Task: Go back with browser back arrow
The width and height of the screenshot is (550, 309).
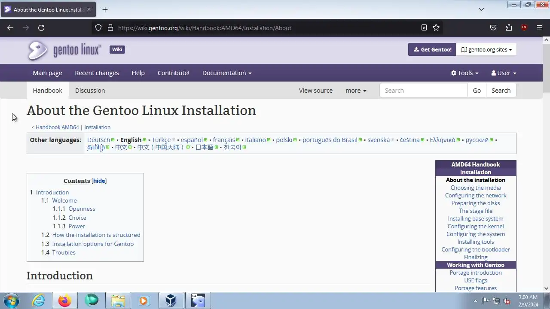Action: [x=10, y=28]
